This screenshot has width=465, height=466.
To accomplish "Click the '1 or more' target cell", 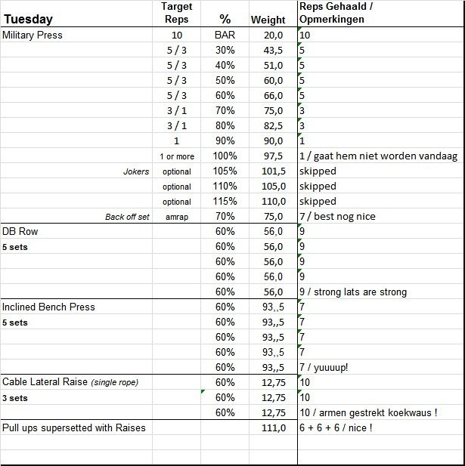I will click(x=176, y=156).
